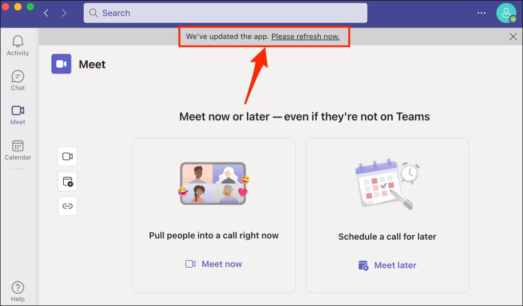Image resolution: width=523 pixels, height=306 pixels.
Task: Click the Pull people into a call text
Action: [214, 236]
